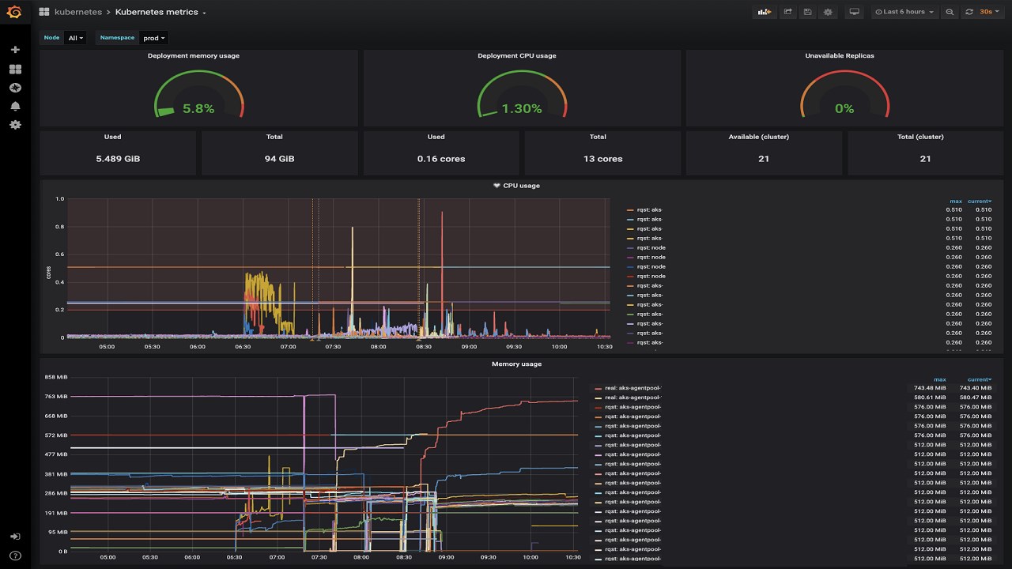Open the Deployment memory usage panel menu
Image resolution: width=1012 pixels, height=569 pixels.
(x=194, y=56)
